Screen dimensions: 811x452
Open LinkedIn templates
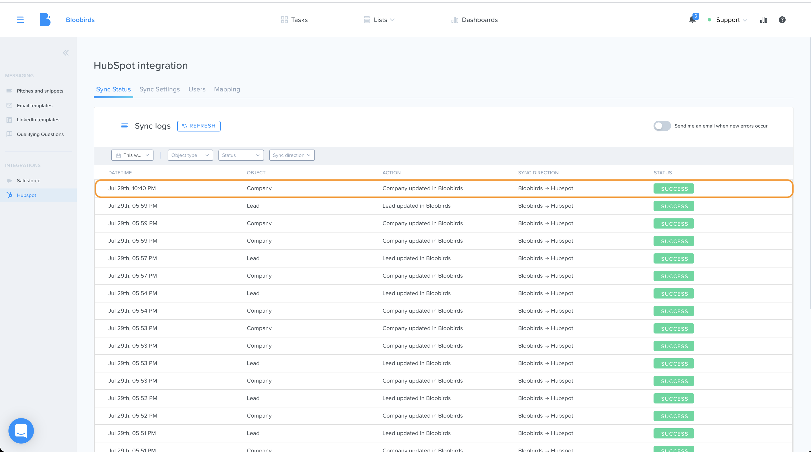coord(38,120)
